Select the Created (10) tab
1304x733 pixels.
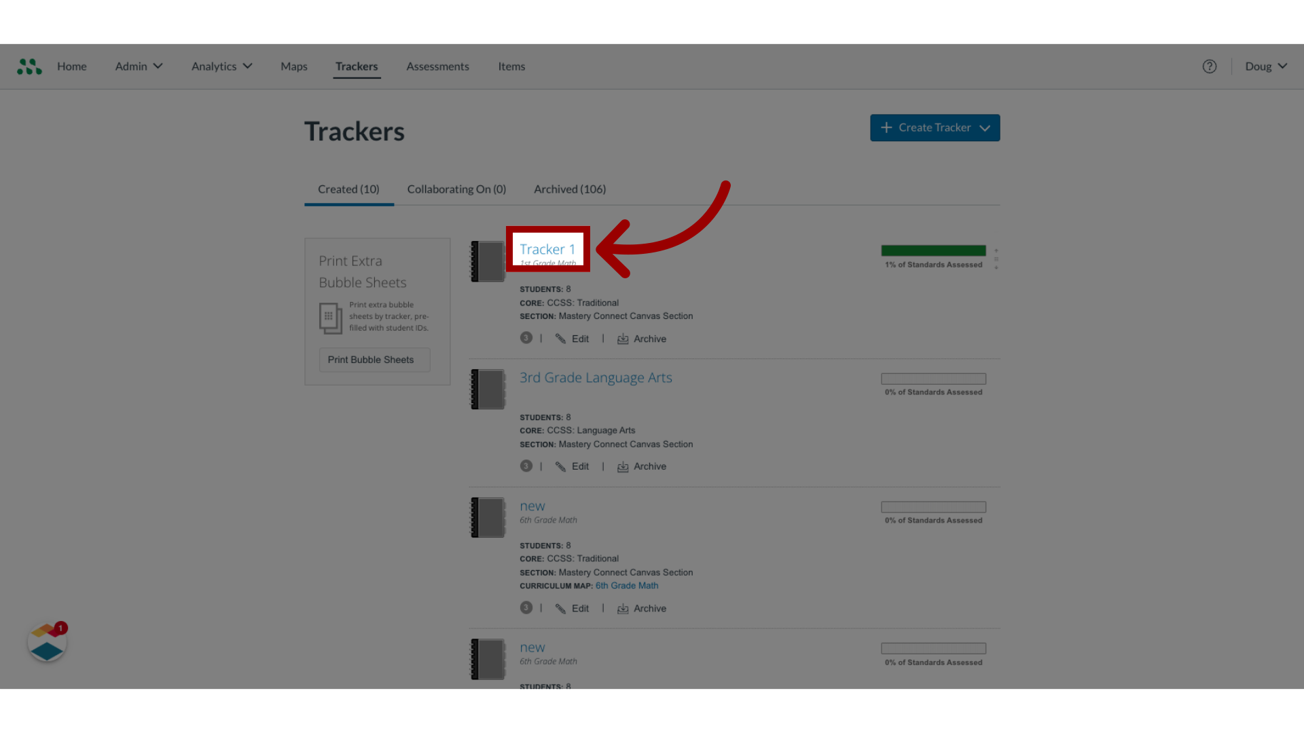pos(348,189)
